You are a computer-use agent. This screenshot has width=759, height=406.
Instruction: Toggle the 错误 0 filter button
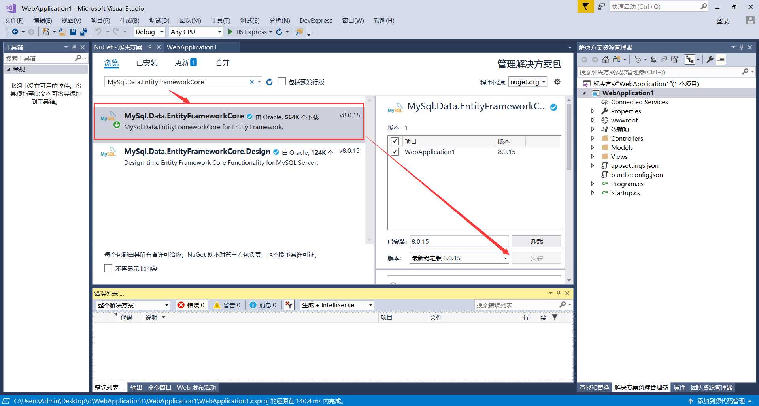pyautogui.click(x=192, y=305)
